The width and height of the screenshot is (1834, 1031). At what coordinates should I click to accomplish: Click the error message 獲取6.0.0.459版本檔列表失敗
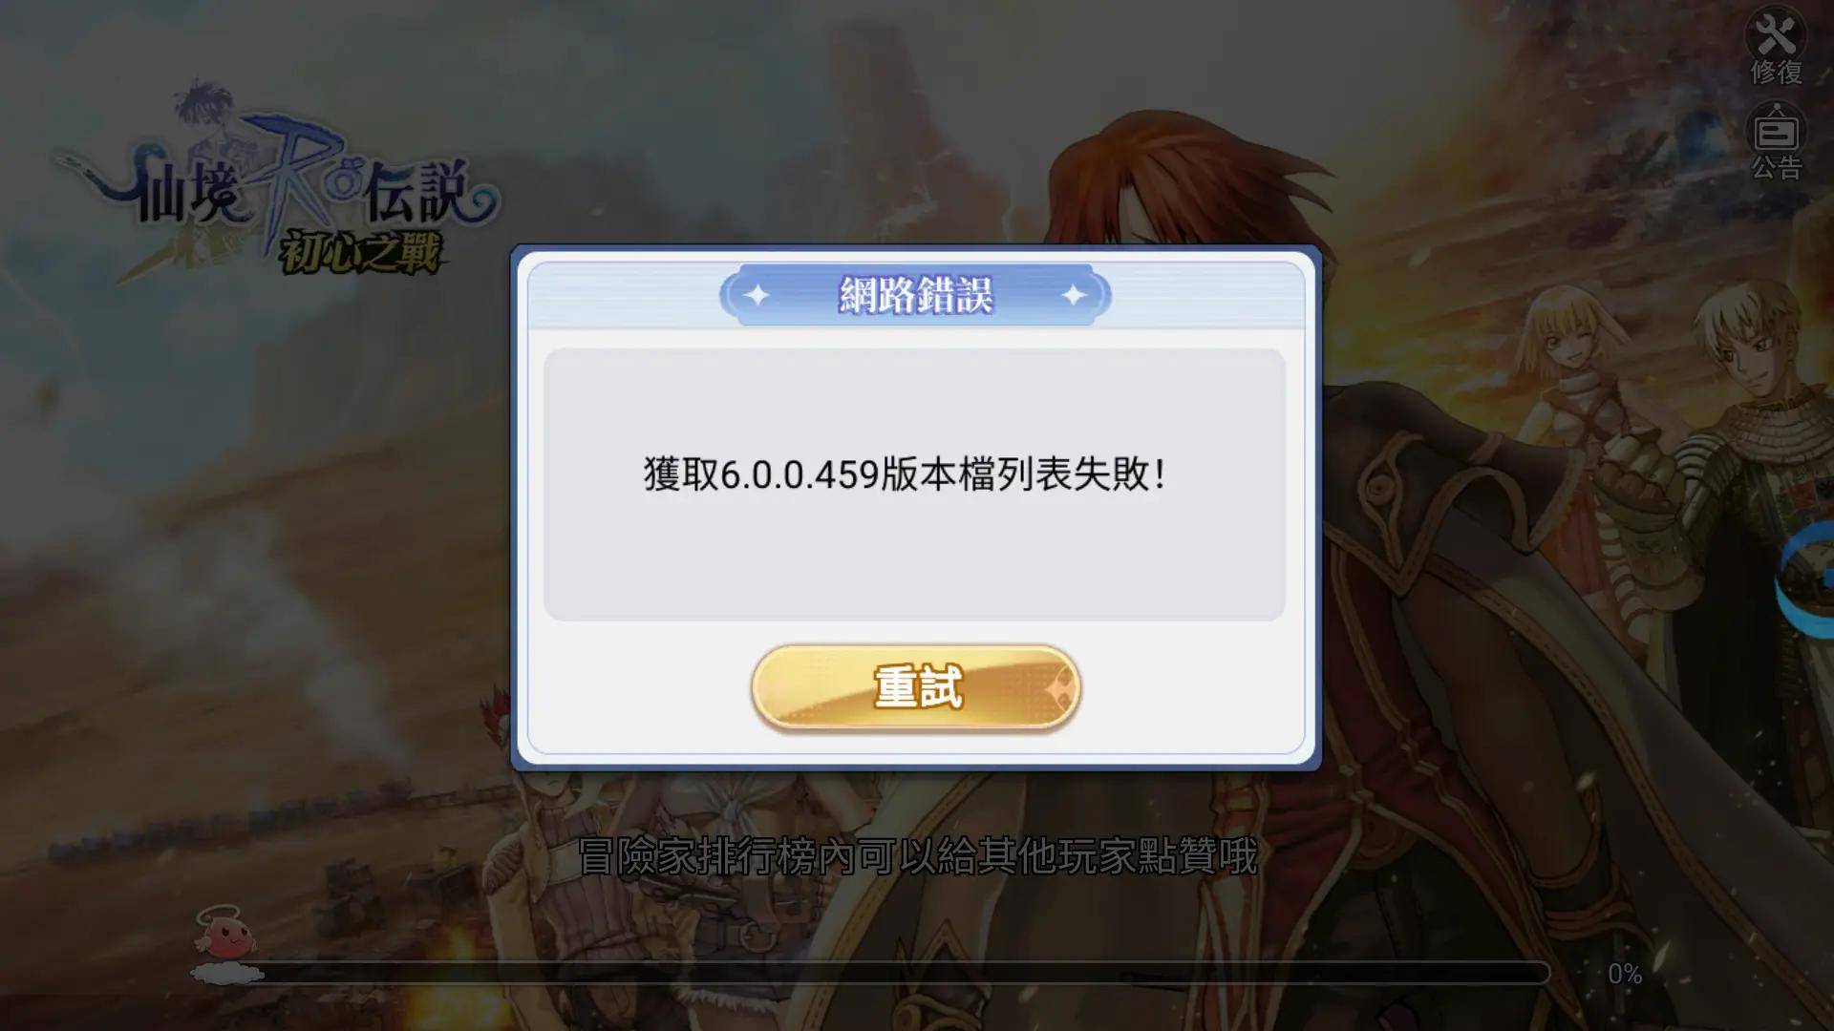click(x=905, y=474)
